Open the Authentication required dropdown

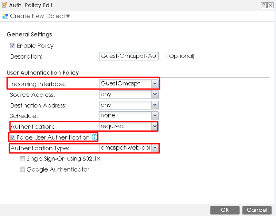point(155,126)
